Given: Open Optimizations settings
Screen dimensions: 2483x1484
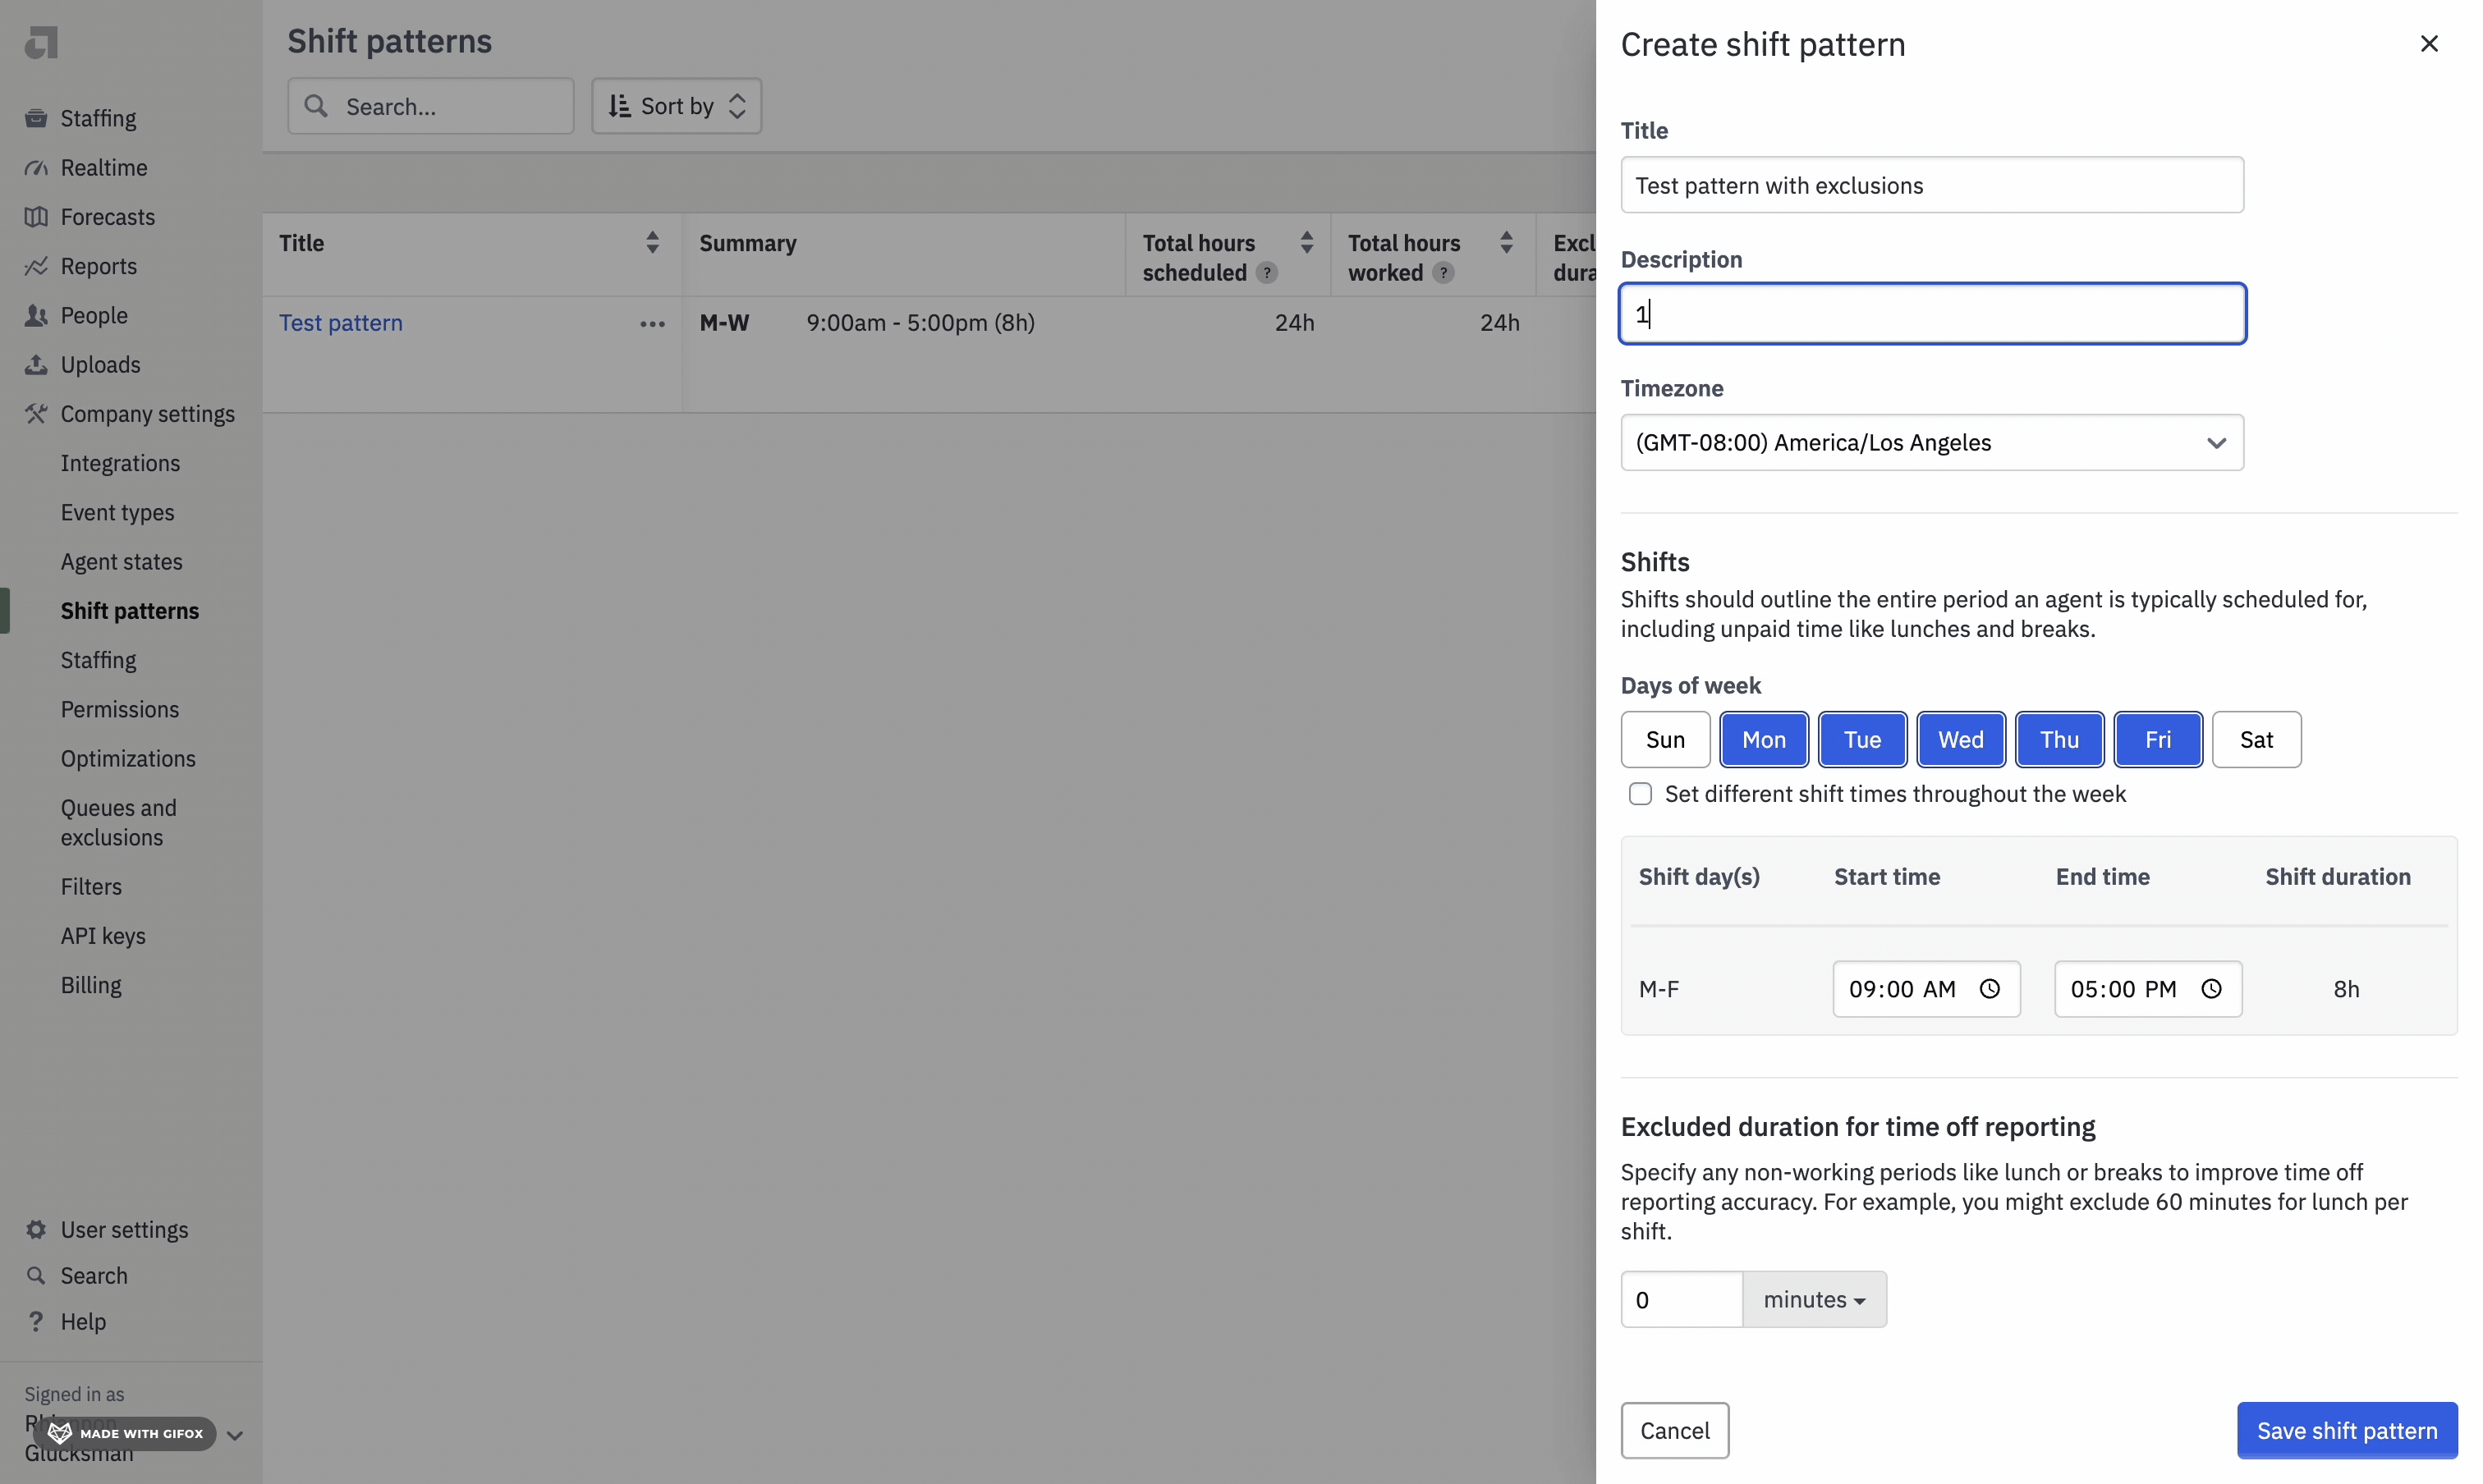Looking at the screenshot, I should [x=128, y=758].
